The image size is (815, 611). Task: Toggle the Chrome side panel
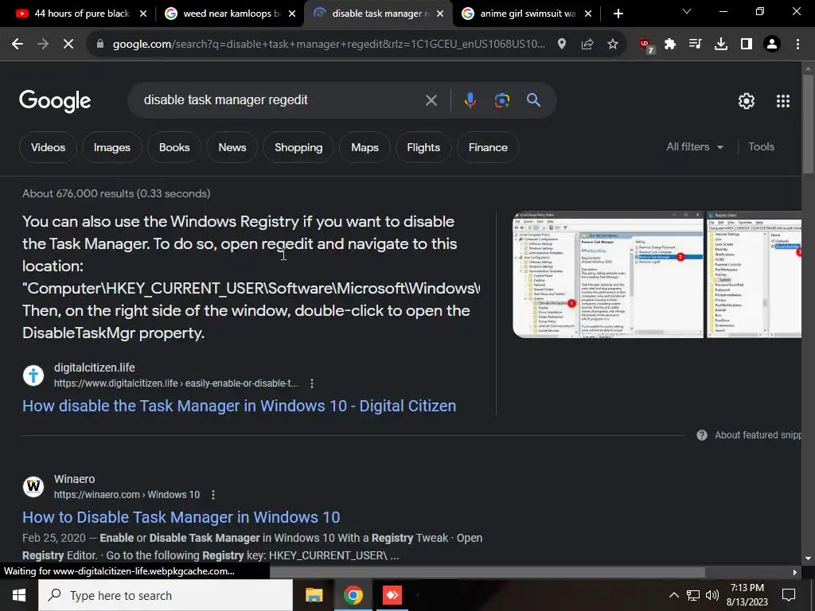pos(747,45)
